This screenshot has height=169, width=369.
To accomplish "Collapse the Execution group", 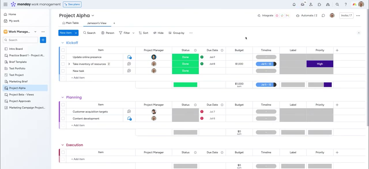I will [63, 145].
